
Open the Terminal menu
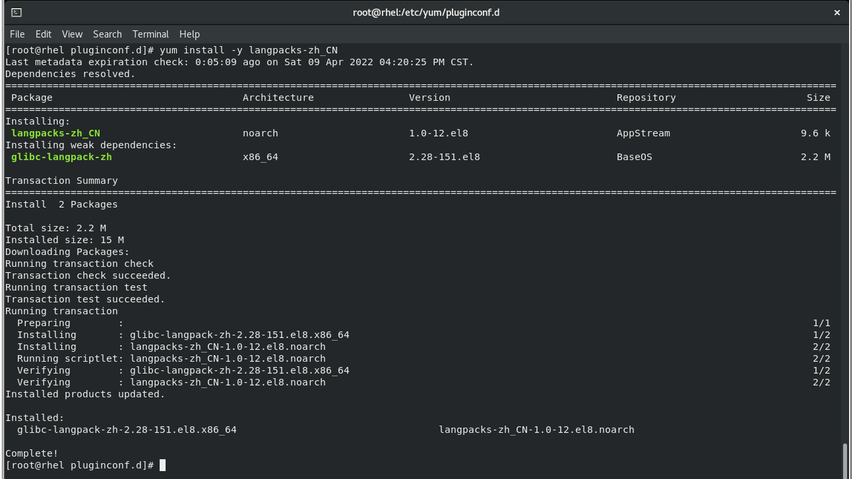click(150, 34)
